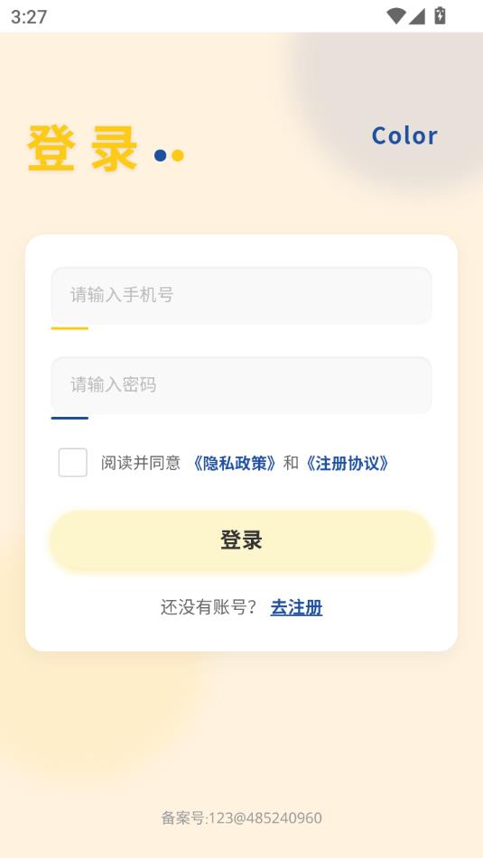Tap the Color logo text
483x858 pixels.
(x=404, y=135)
